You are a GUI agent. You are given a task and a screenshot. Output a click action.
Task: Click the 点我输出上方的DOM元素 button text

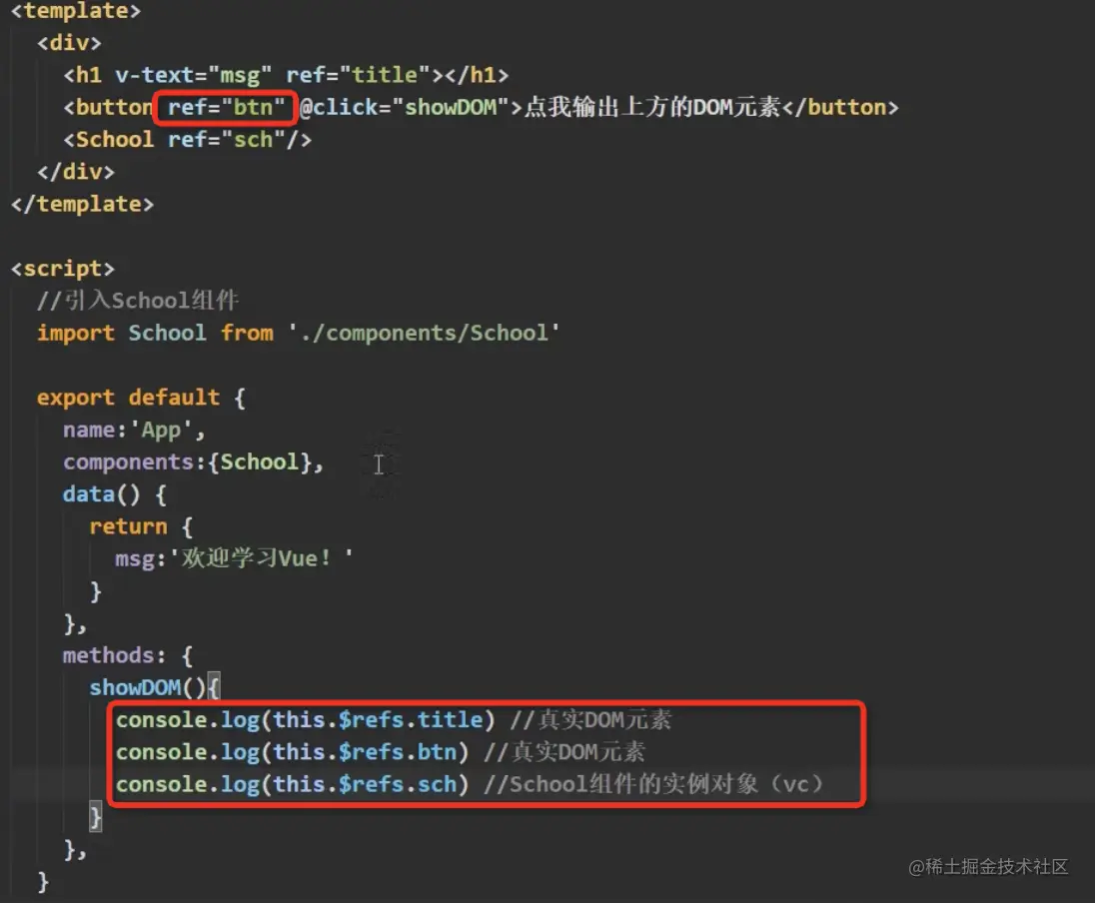click(x=652, y=108)
